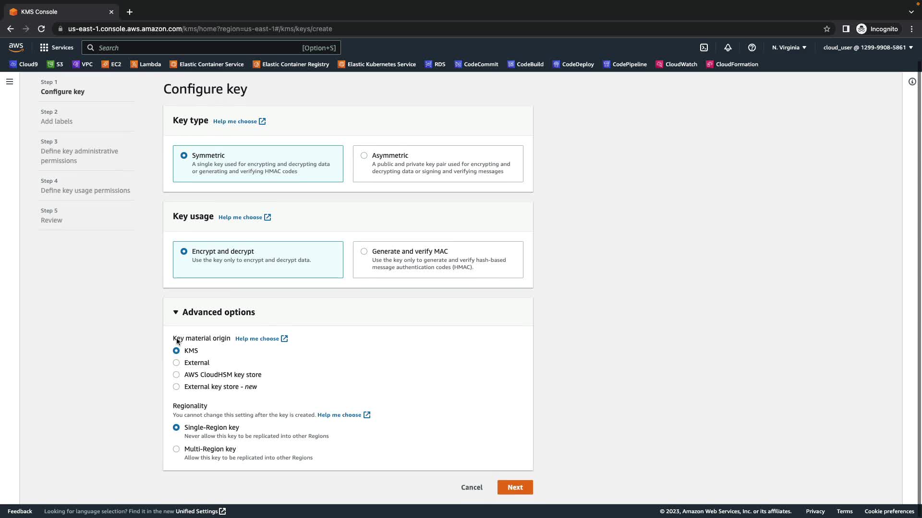Open the Services grid menu

(x=57, y=47)
